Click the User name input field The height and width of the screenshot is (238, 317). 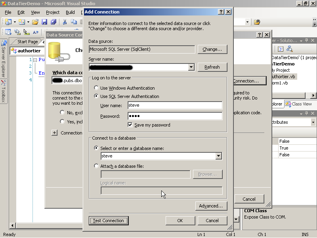175,105
